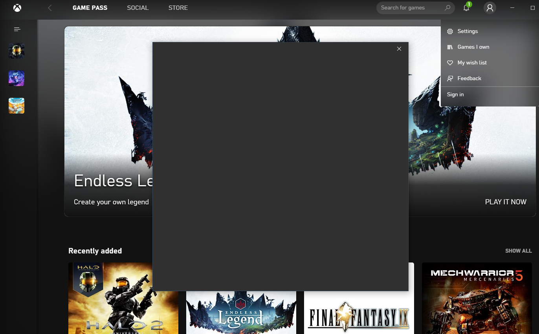Switch to the SOCIAL tab
This screenshot has height=334, width=539.
[x=137, y=7]
